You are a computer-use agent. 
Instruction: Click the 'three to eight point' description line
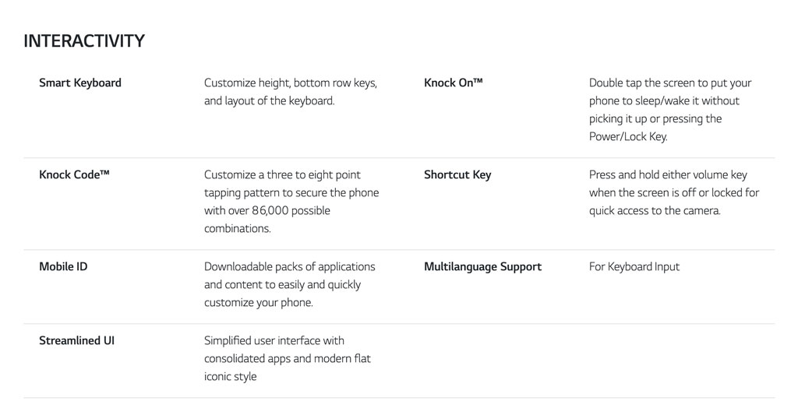[x=282, y=174]
